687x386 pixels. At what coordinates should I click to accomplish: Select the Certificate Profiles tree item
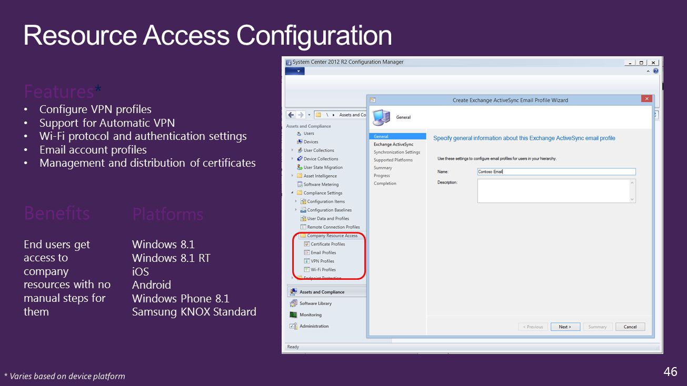click(x=328, y=244)
